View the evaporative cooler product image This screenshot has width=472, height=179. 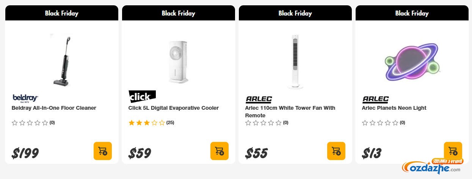point(179,61)
